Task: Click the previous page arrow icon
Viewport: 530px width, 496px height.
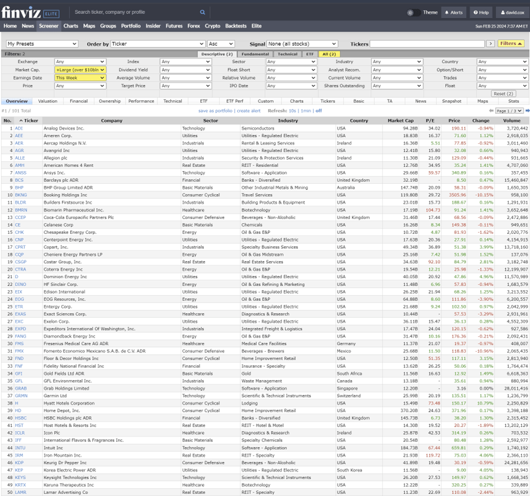Action: coord(492,111)
